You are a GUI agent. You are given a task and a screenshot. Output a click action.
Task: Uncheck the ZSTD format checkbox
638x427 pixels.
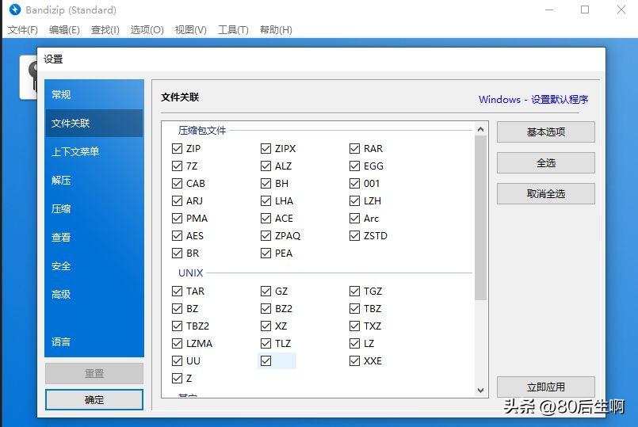pyautogui.click(x=354, y=235)
